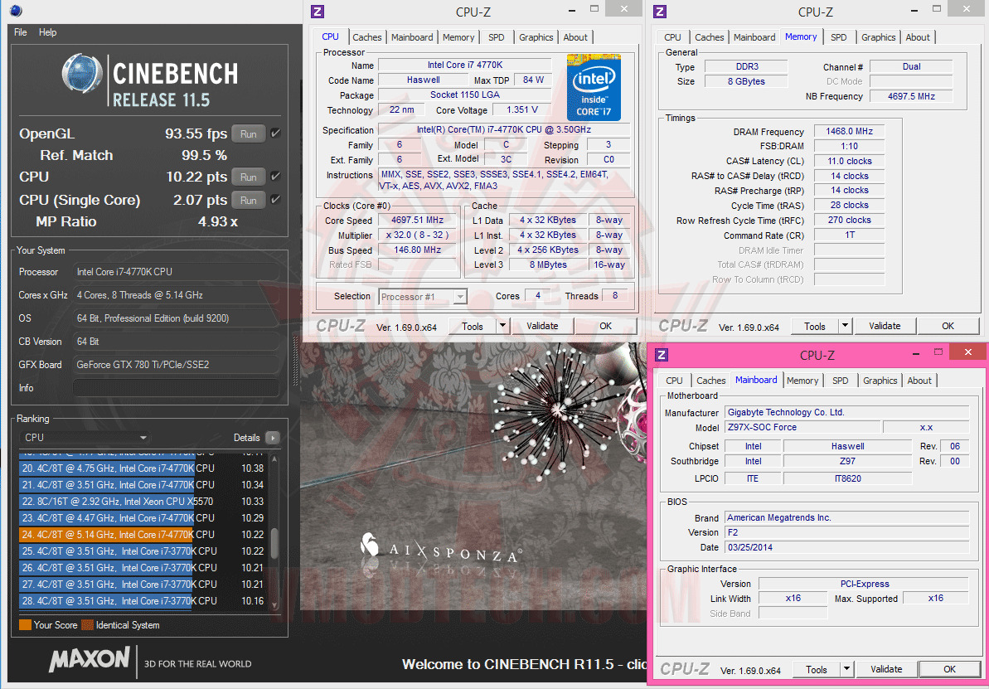The height and width of the screenshot is (689, 989).
Task: Click Validate in the Memory tab window
Action: point(885,326)
